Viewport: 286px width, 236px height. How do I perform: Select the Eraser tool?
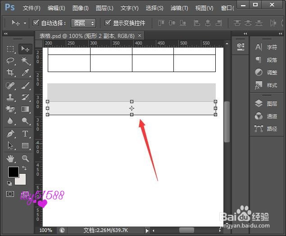pos(10,109)
